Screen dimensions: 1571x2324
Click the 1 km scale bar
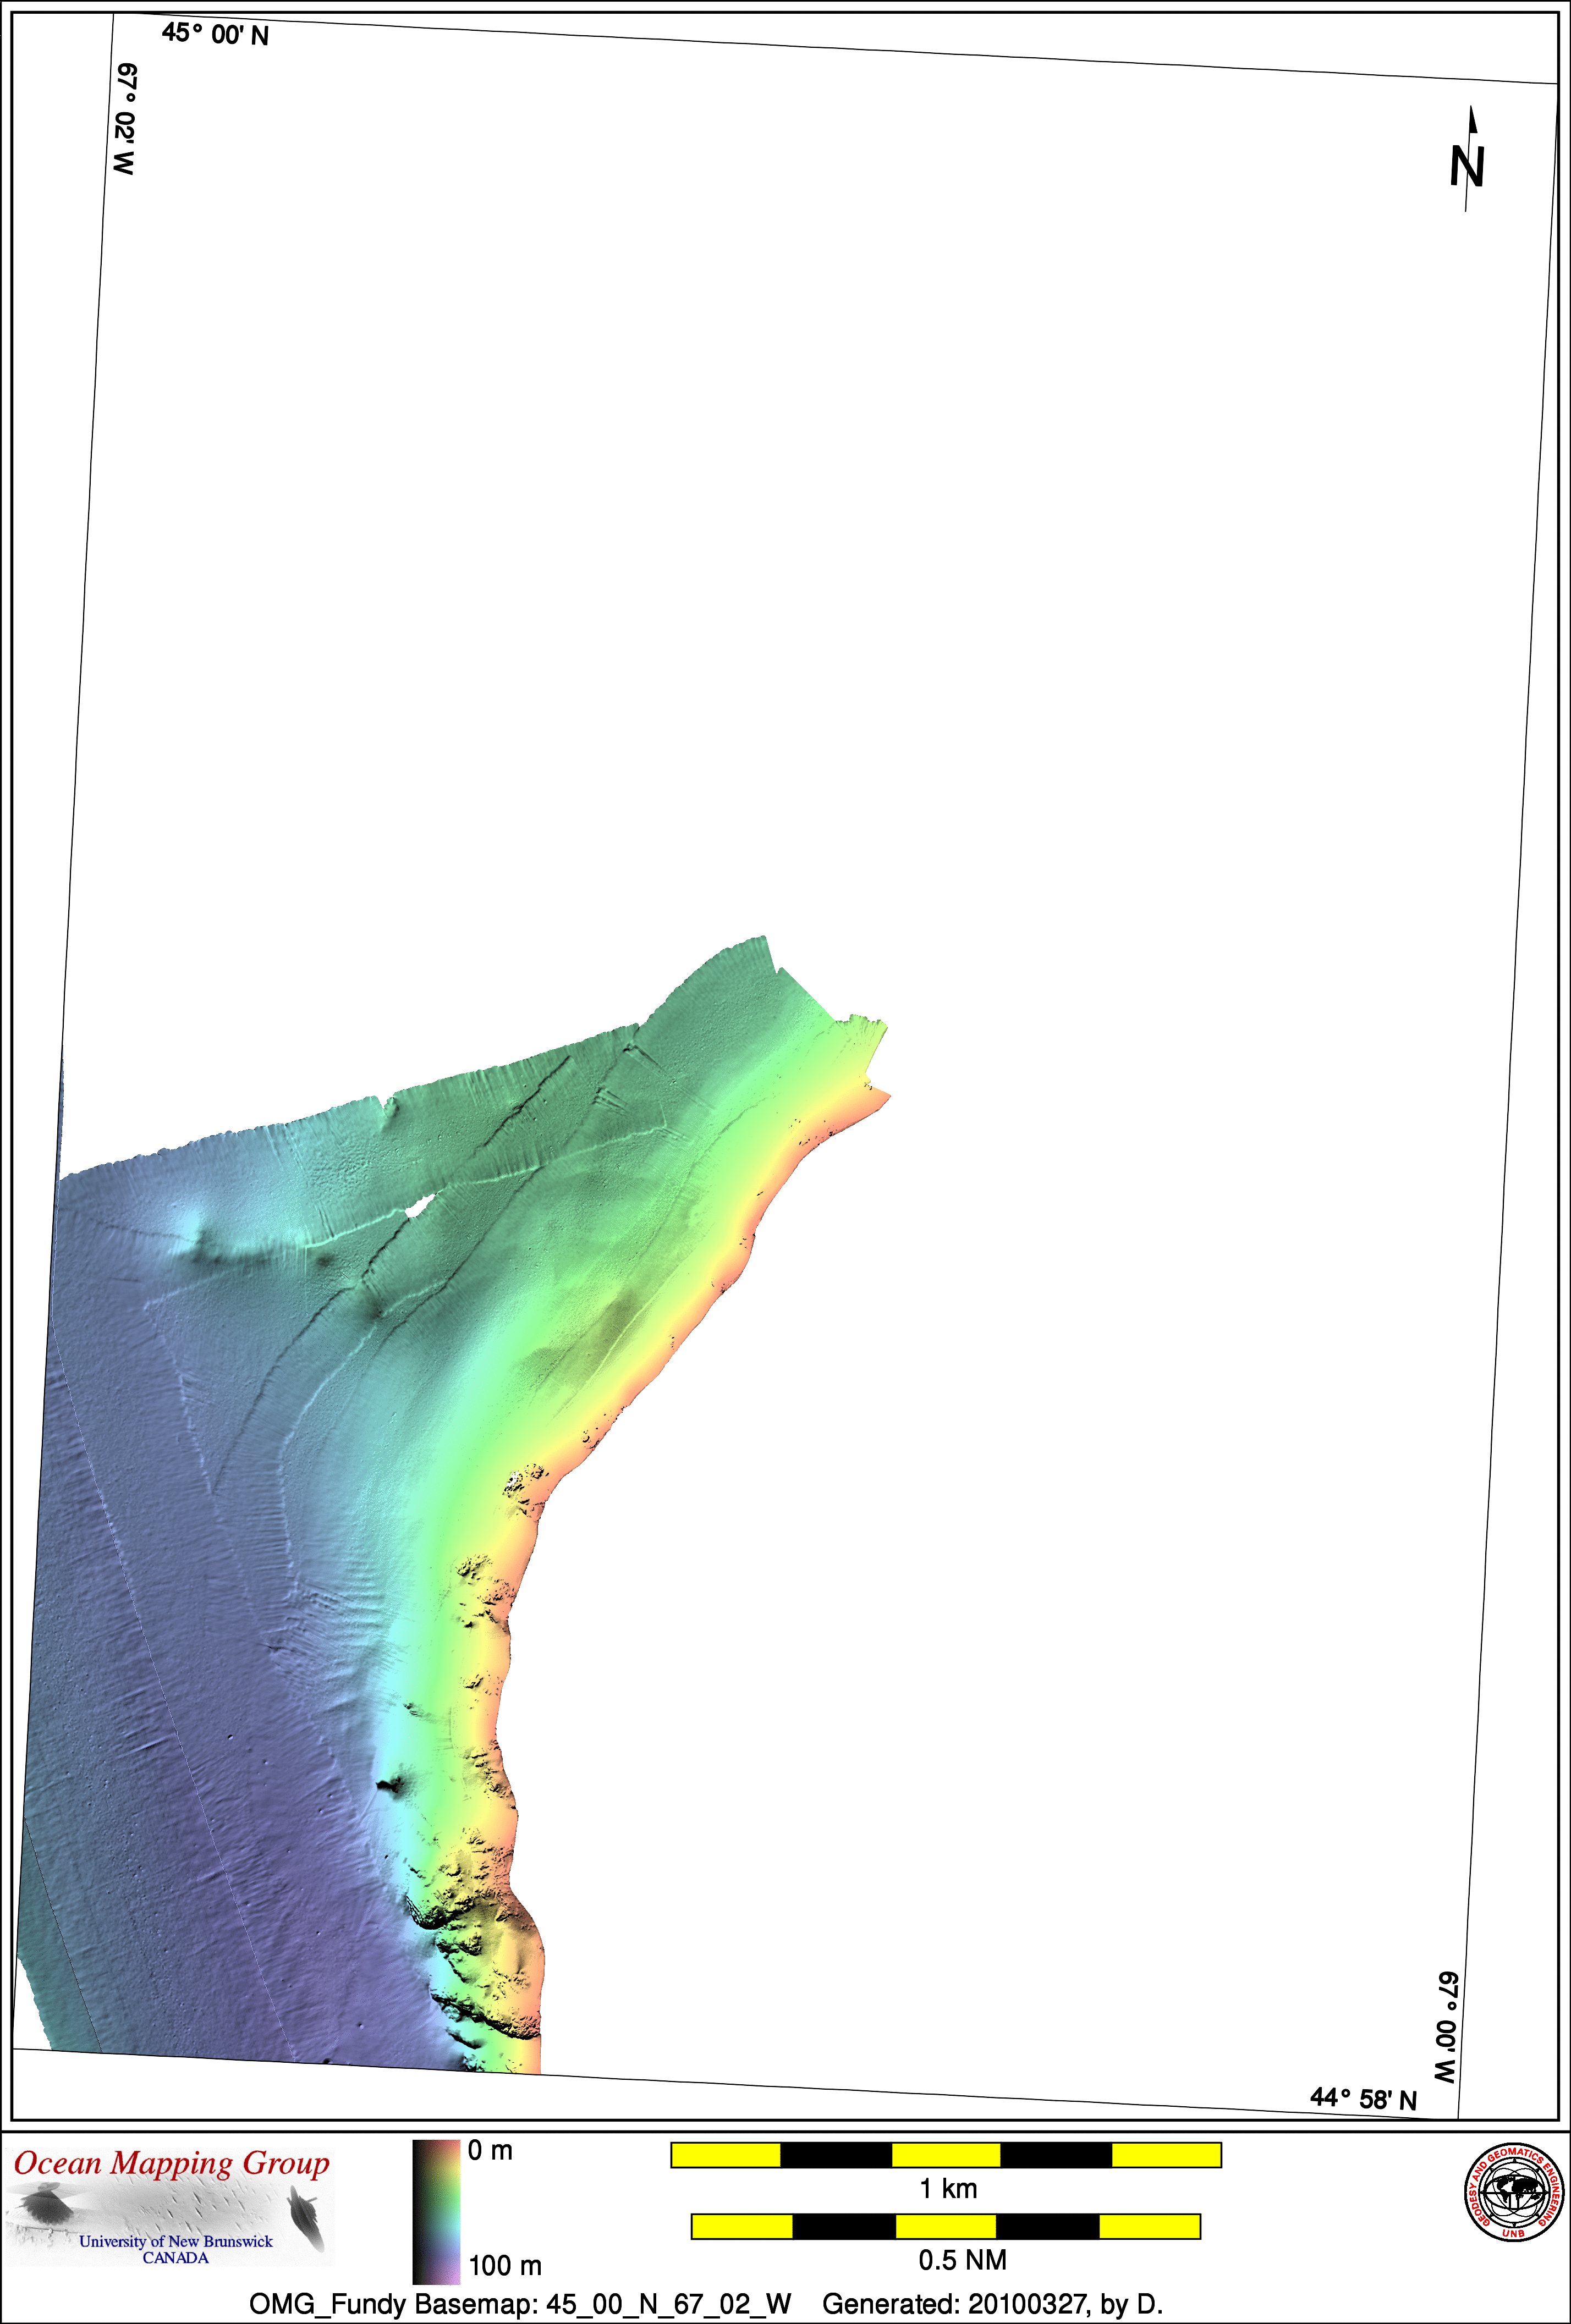point(945,2155)
